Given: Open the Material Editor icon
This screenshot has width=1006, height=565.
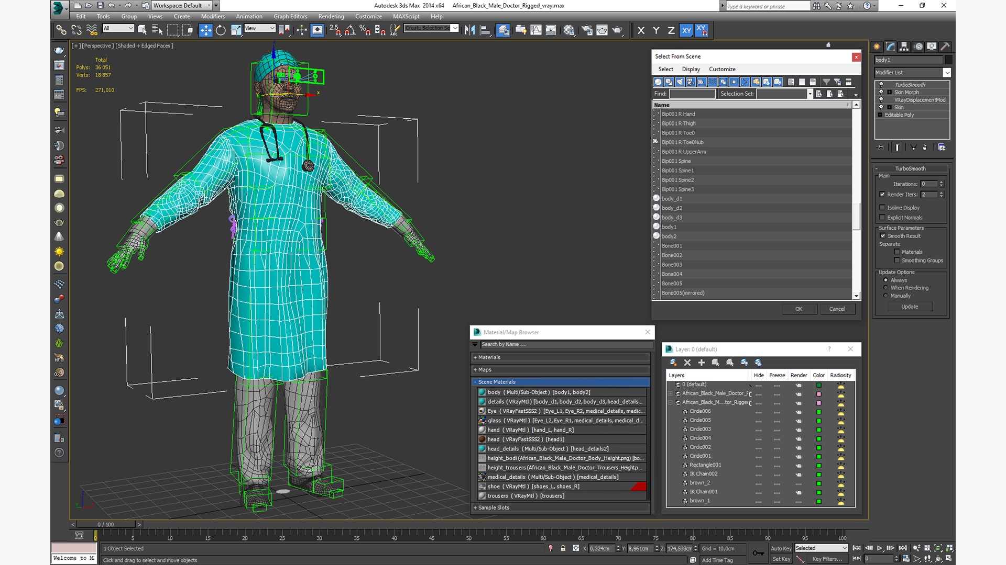Looking at the screenshot, I should (x=569, y=30).
